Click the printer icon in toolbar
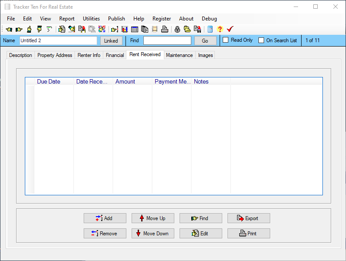The image size is (346, 261). (x=165, y=29)
